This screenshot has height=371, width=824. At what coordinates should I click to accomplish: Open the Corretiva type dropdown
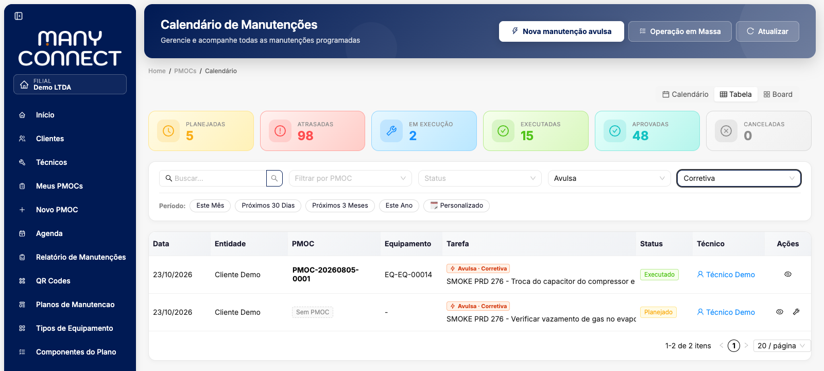coord(739,178)
